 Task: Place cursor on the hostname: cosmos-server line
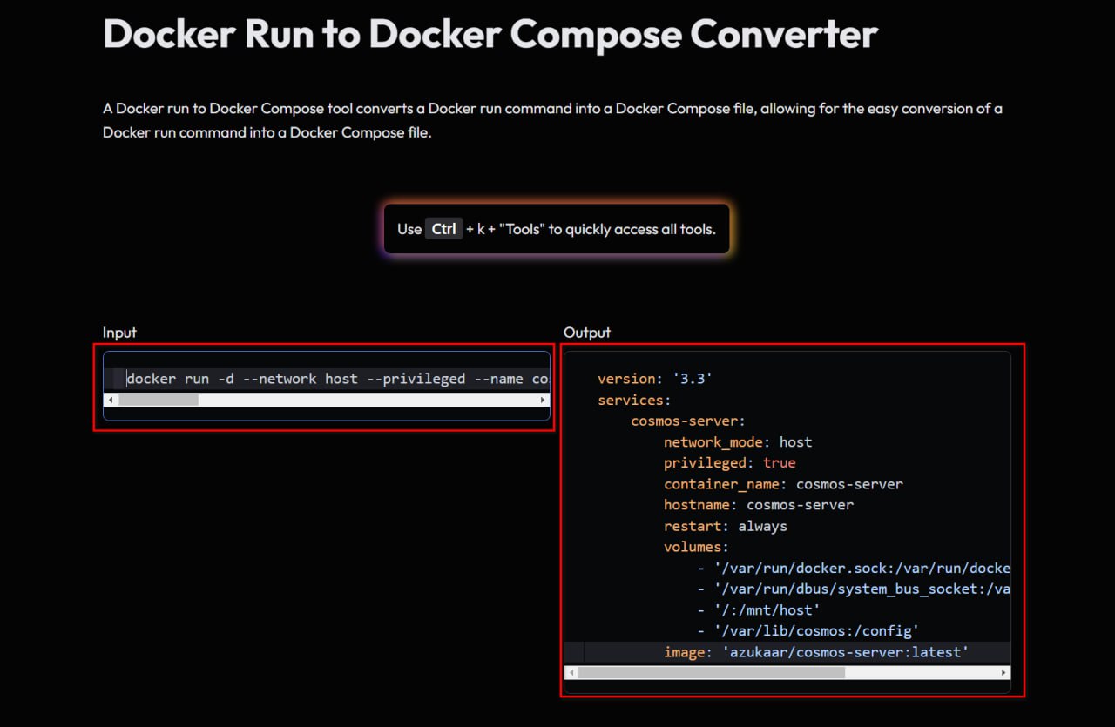pos(758,505)
